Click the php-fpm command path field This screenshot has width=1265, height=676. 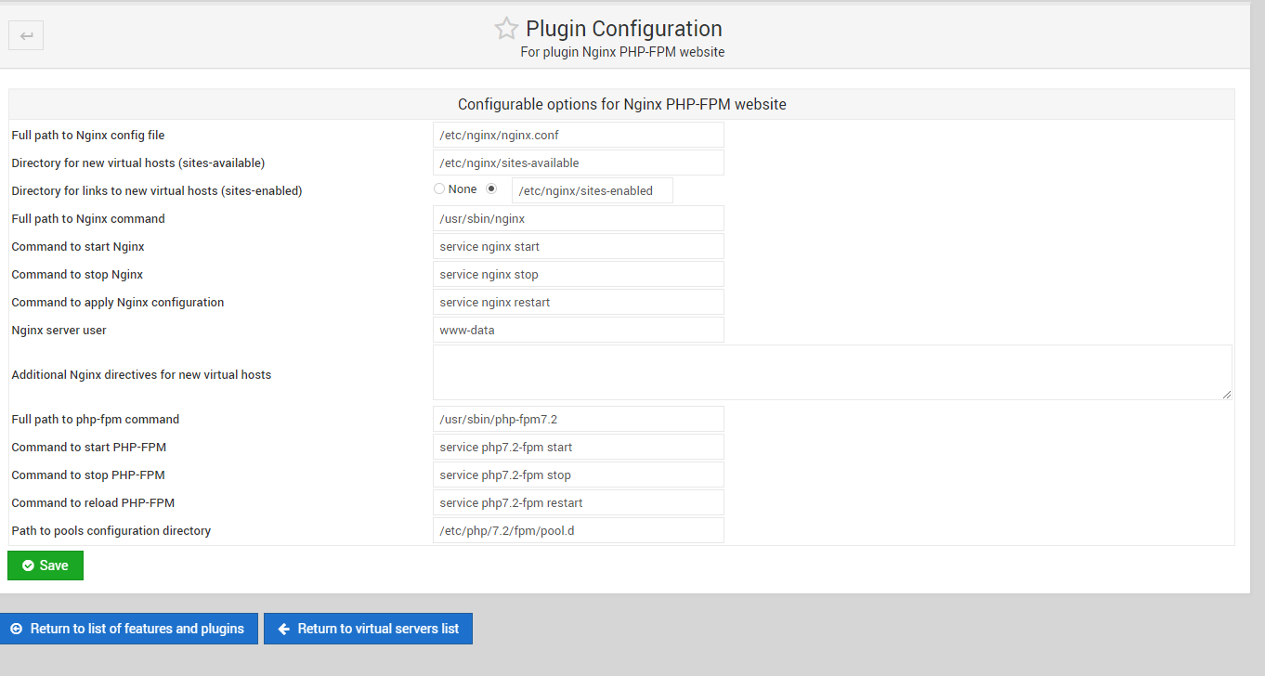point(578,419)
